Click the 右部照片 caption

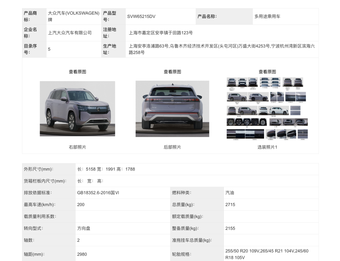coord(77,147)
